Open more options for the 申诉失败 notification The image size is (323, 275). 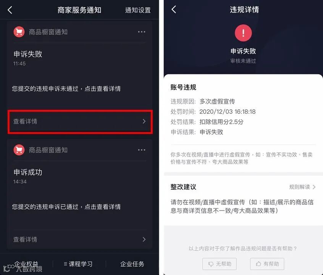(142, 32)
